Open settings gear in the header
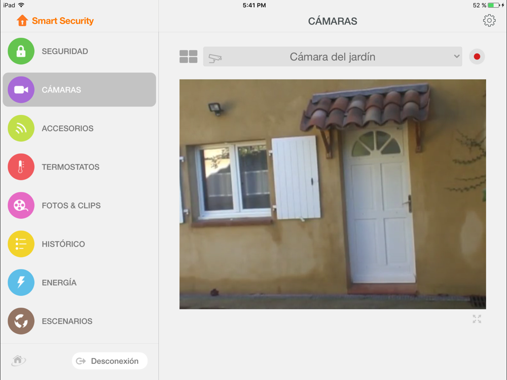Screen dimensions: 507x380 [x=489, y=21]
